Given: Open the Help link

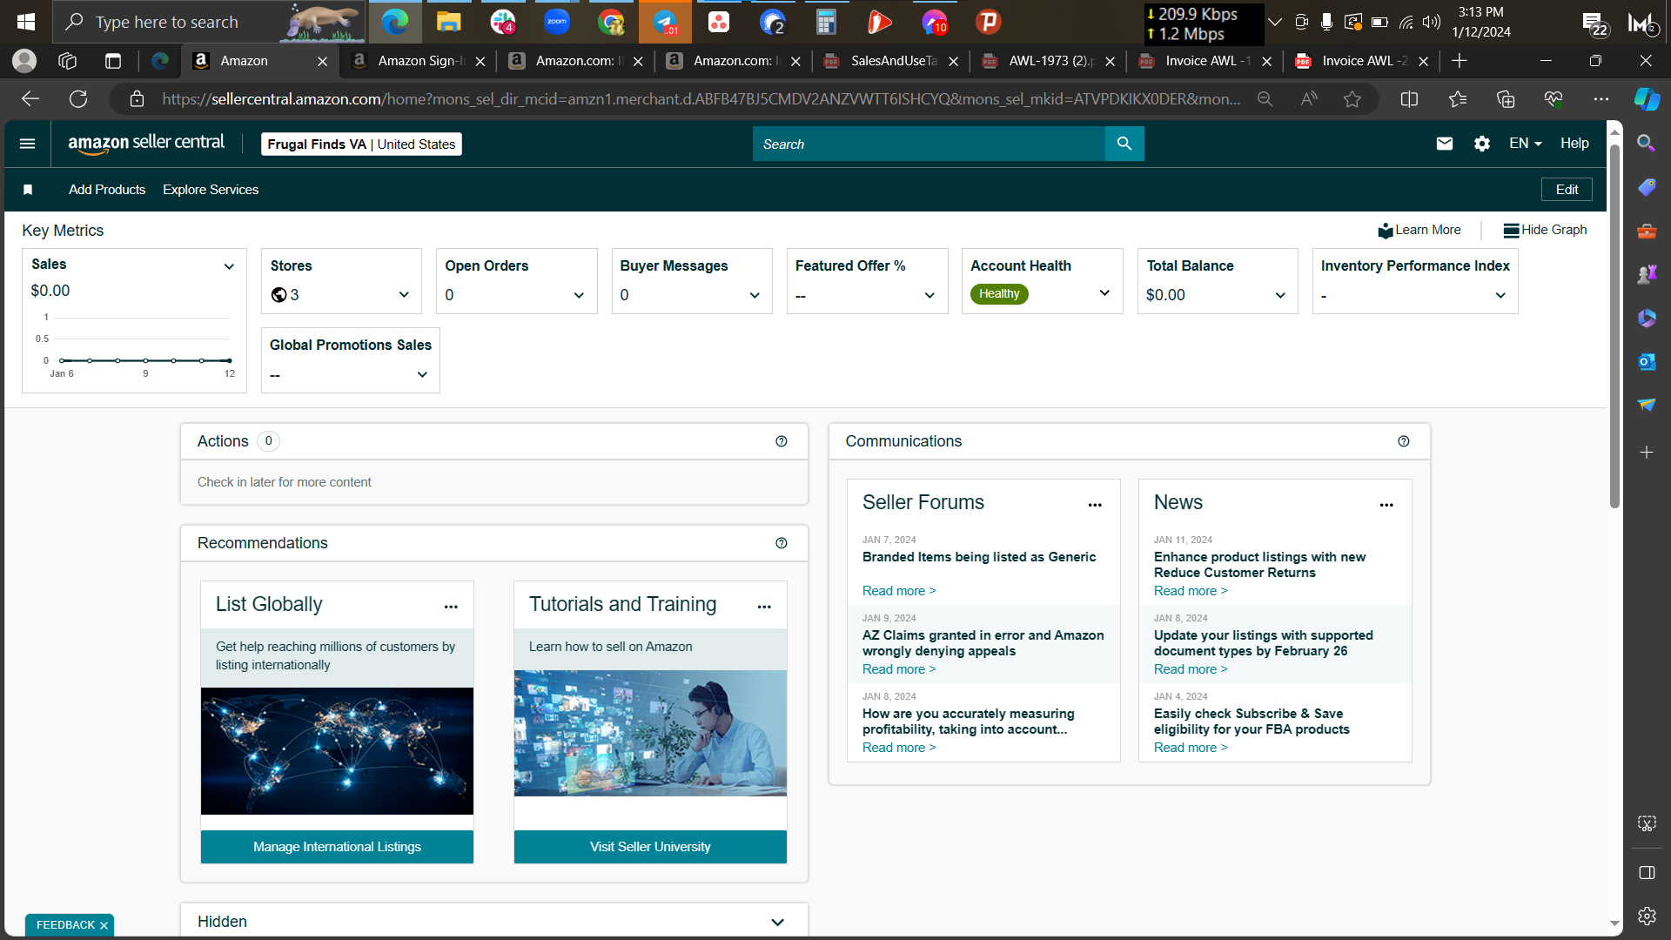Looking at the screenshot, I should click(x=1574, y=144).
